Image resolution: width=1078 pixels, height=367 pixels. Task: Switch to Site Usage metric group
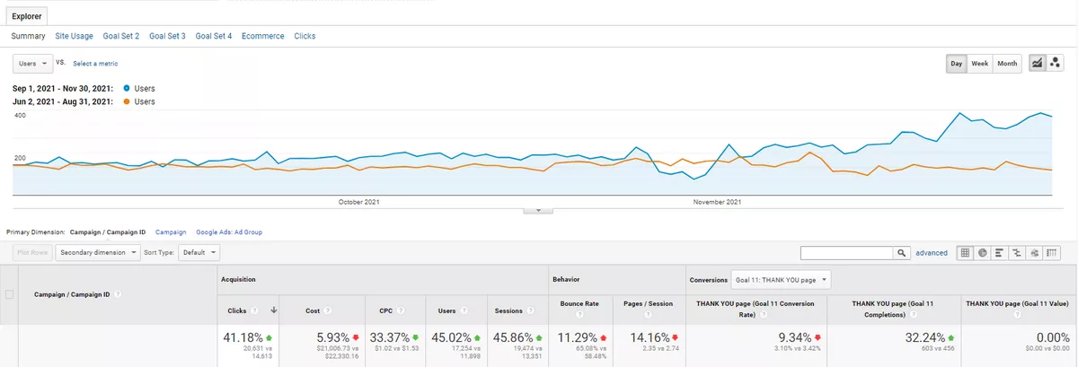(x=74, y=36)
